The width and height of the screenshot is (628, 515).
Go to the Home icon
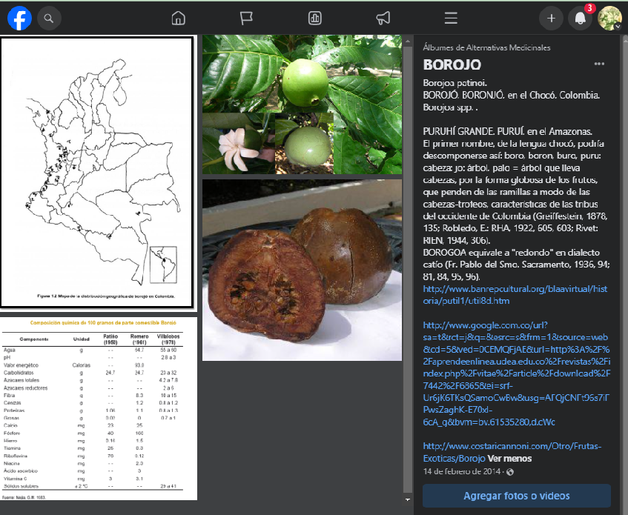pyautogui.click(x=178, y=18)
